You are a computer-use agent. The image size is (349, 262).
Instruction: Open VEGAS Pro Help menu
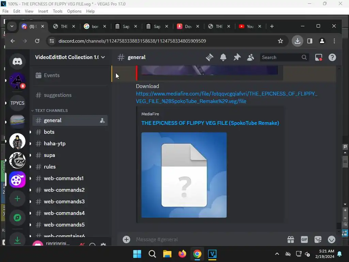[90, 11]
